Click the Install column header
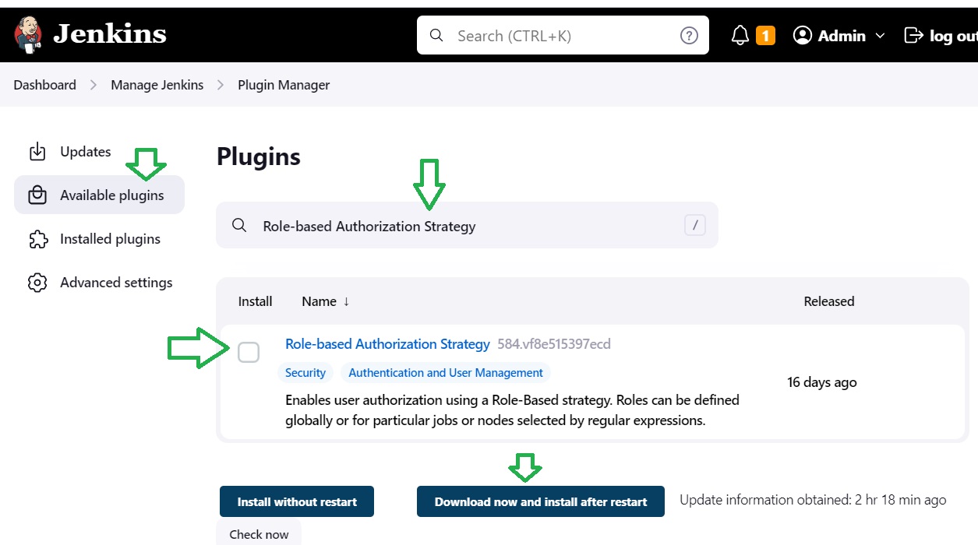The height and width of the screenshot is (545, 978). point(256,301)
